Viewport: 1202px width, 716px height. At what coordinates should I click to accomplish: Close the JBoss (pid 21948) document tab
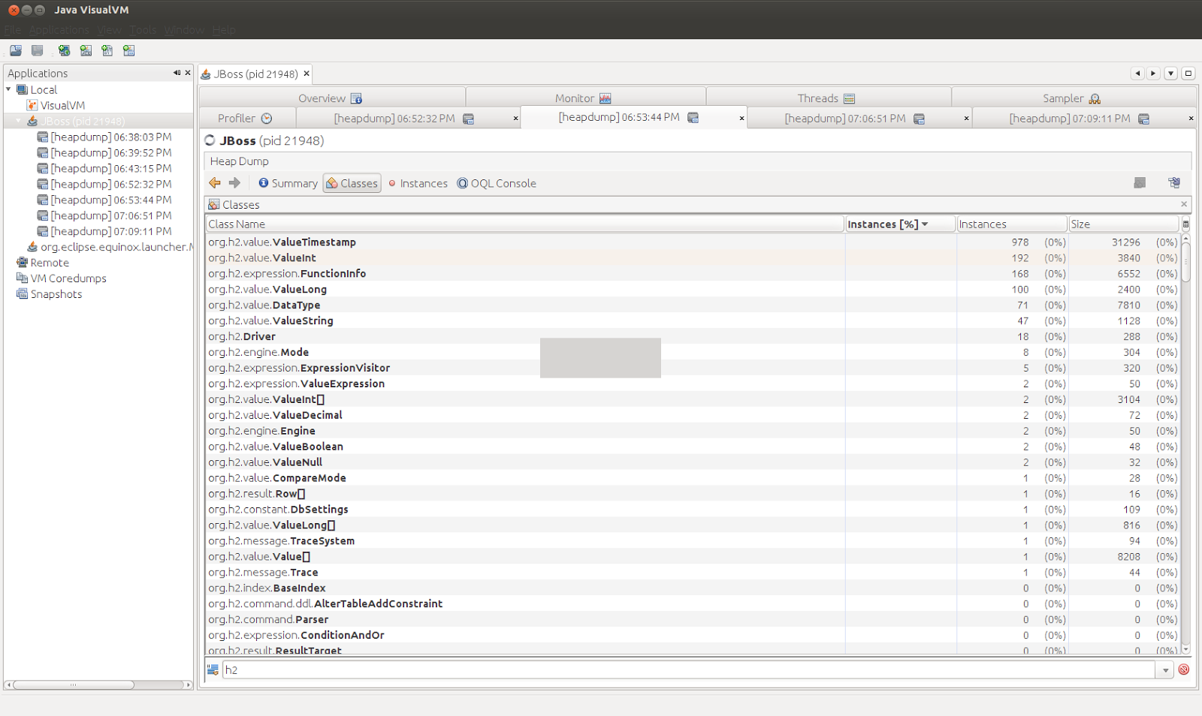point(307,74)
